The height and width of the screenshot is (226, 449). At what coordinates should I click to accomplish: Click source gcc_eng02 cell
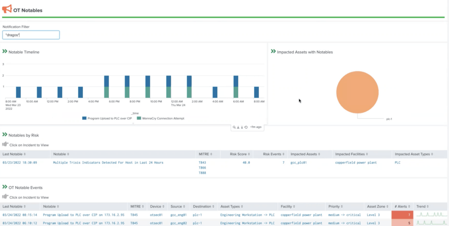[179, 223]
